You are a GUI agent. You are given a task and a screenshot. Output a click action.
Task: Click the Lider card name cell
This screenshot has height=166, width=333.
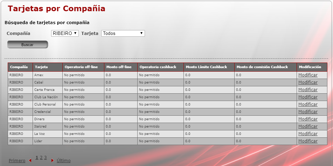click(x=48, y=141)
